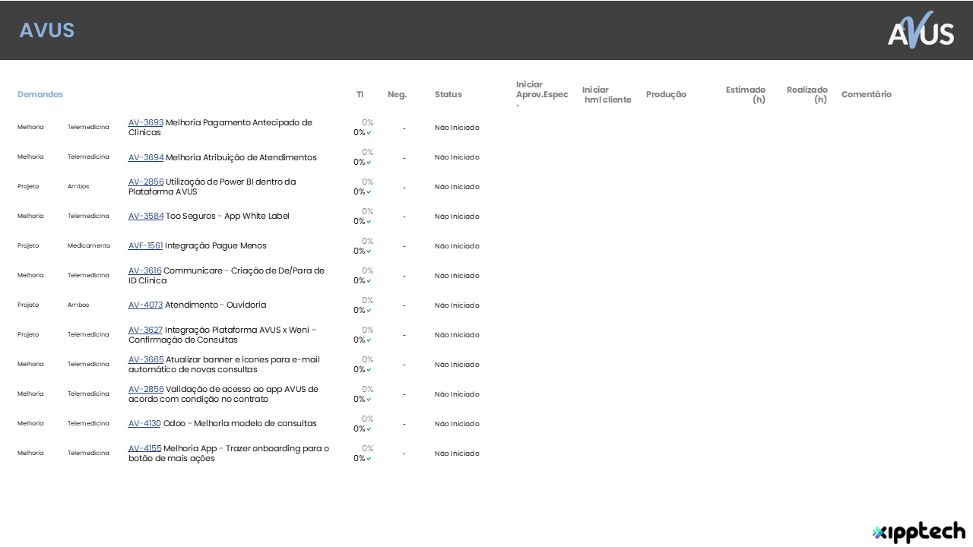Click the AVUS slide title

pos(47,30)
